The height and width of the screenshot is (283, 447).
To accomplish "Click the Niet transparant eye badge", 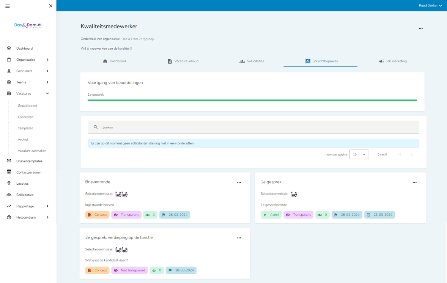I will click(129, 270).
